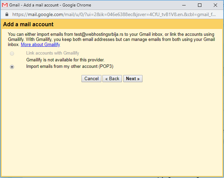Proceed with the Next » button

133,79
